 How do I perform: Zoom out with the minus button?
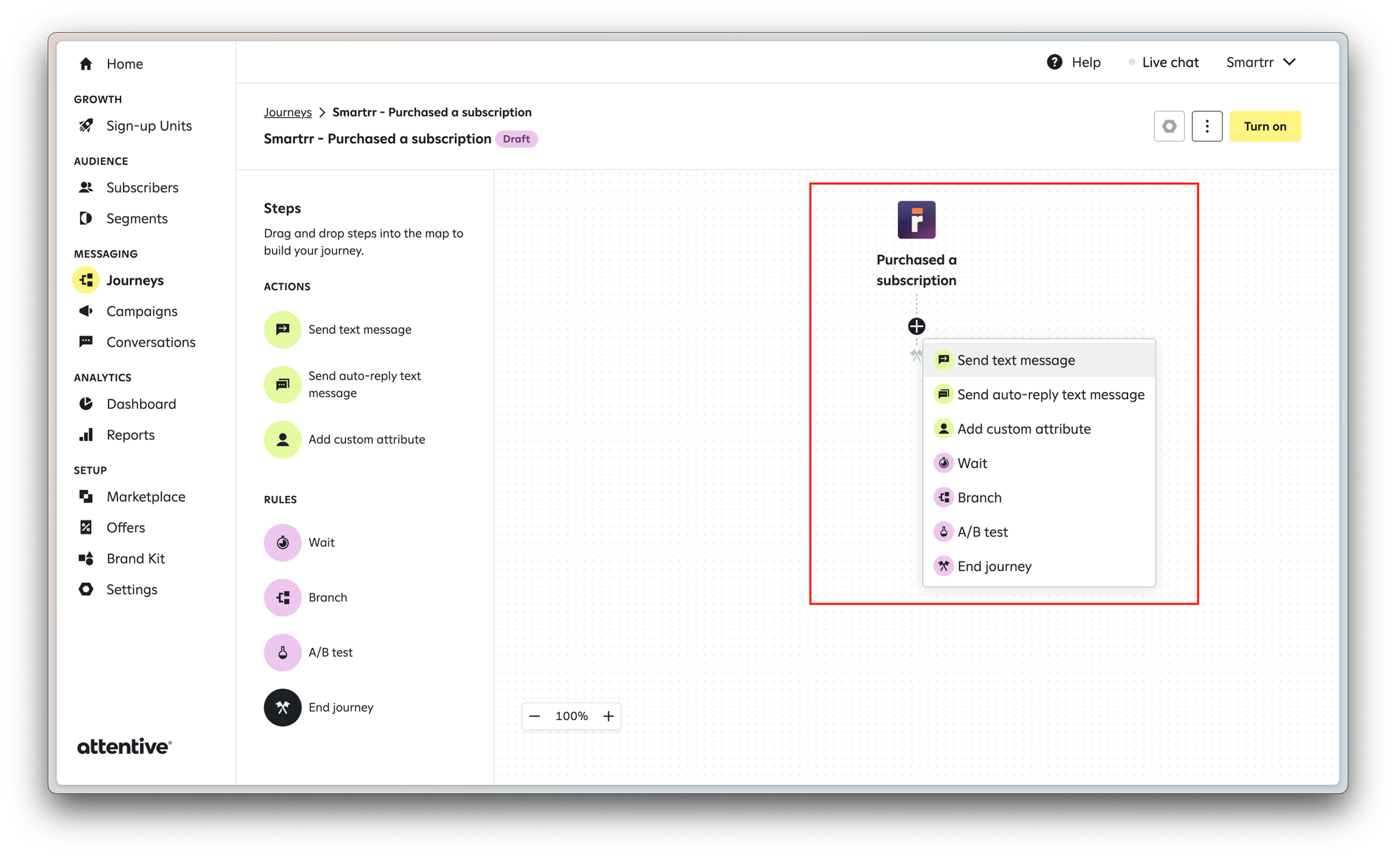point(534,716)
